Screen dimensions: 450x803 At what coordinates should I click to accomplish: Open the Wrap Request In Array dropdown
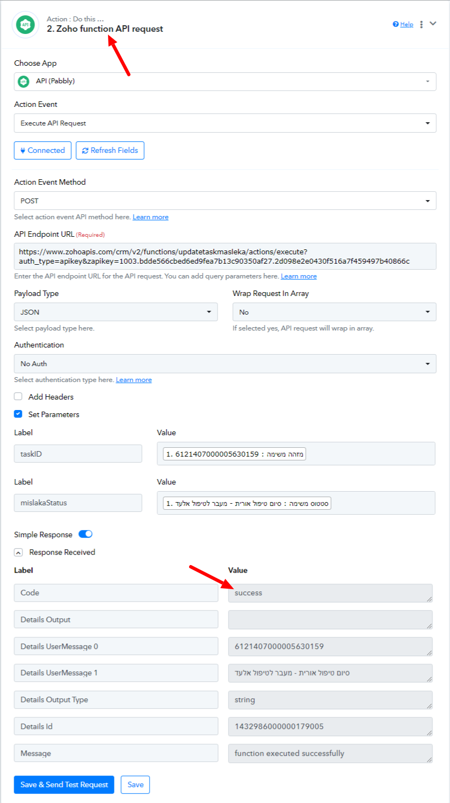coord(334,312)
